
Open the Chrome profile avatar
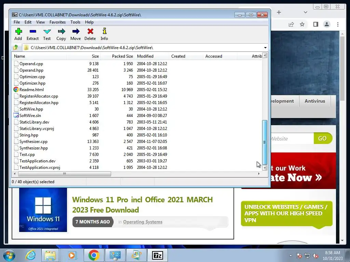326,24
